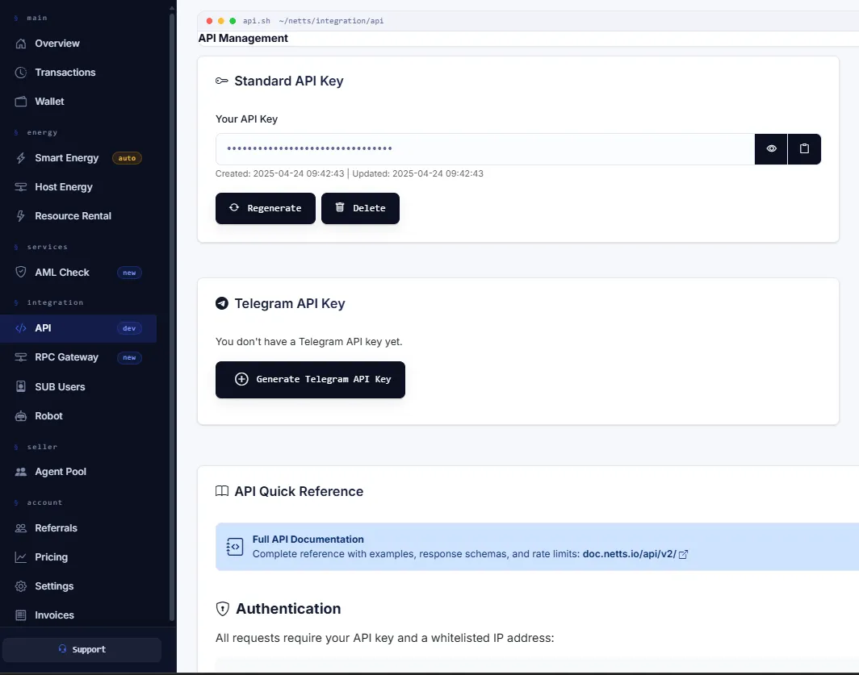Screen dimensions: 859x675
Task: Click the SUB Users icon
Action: tap(21, 386)
